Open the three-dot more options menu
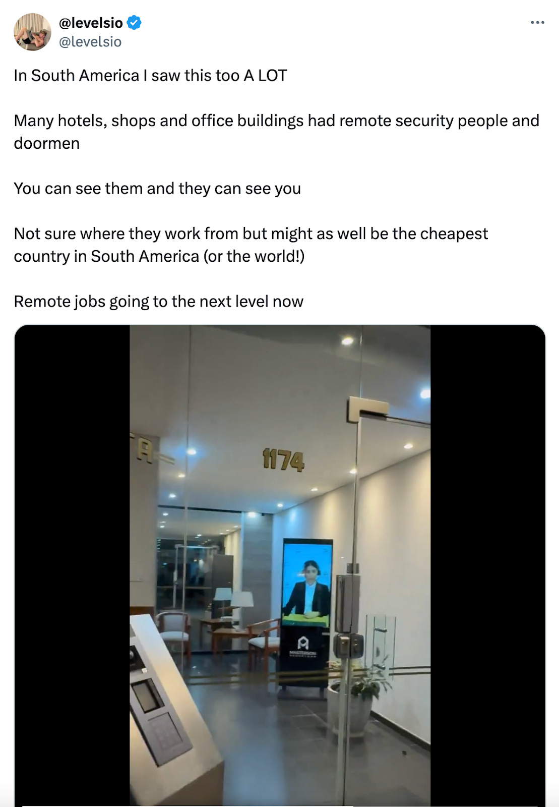 point(537,23)
